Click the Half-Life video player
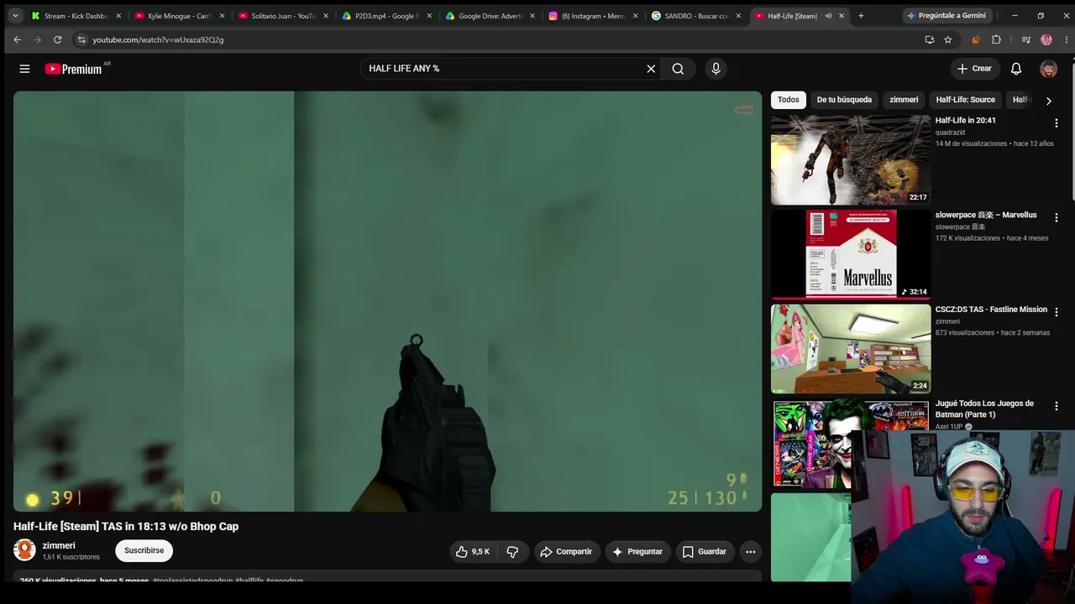The width and height of the screenshot is (1075, 604). [387, 301]
